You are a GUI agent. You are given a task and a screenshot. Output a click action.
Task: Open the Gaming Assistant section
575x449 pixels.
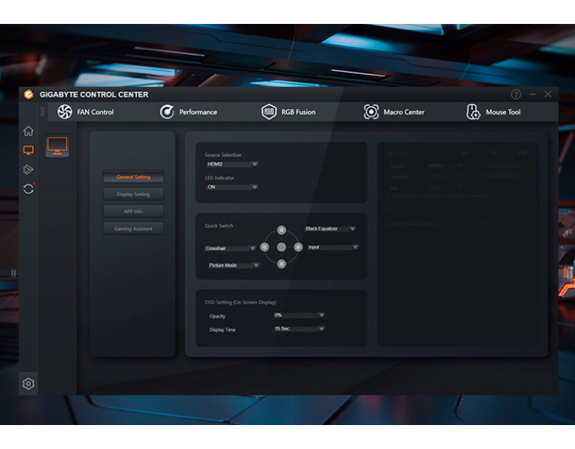point(133,228)
